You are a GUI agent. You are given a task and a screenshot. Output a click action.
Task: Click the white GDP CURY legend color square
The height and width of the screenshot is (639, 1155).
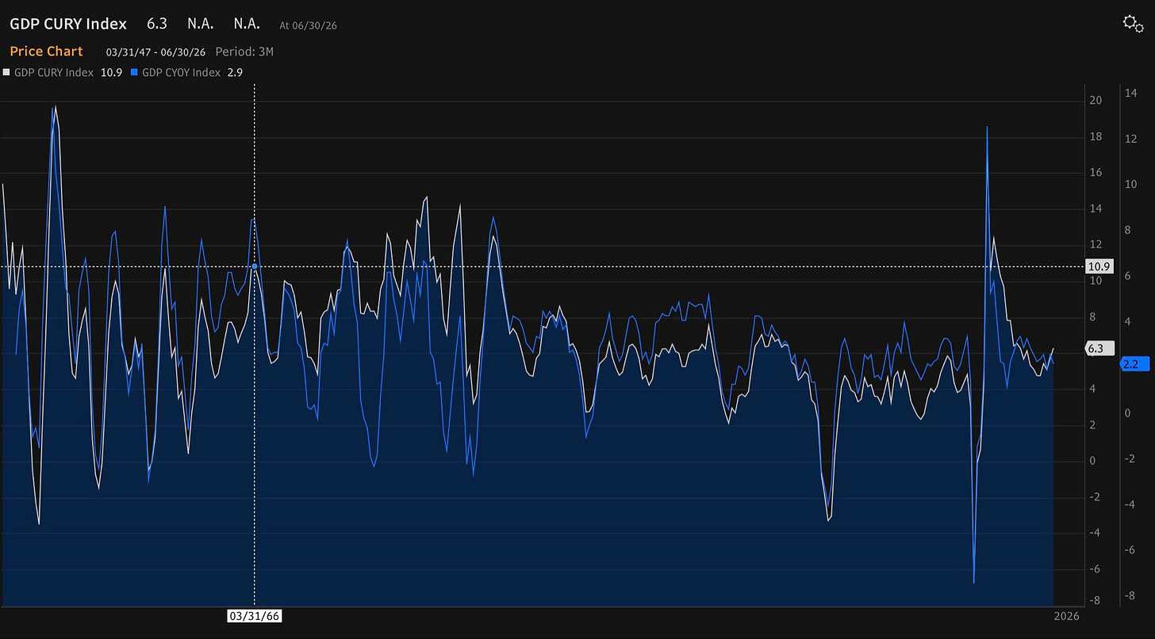point(6,72)
